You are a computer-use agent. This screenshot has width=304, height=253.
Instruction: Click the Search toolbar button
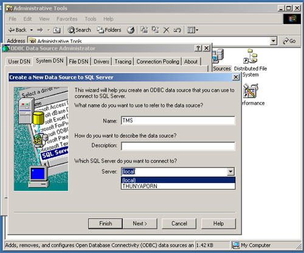click(79, 30)
